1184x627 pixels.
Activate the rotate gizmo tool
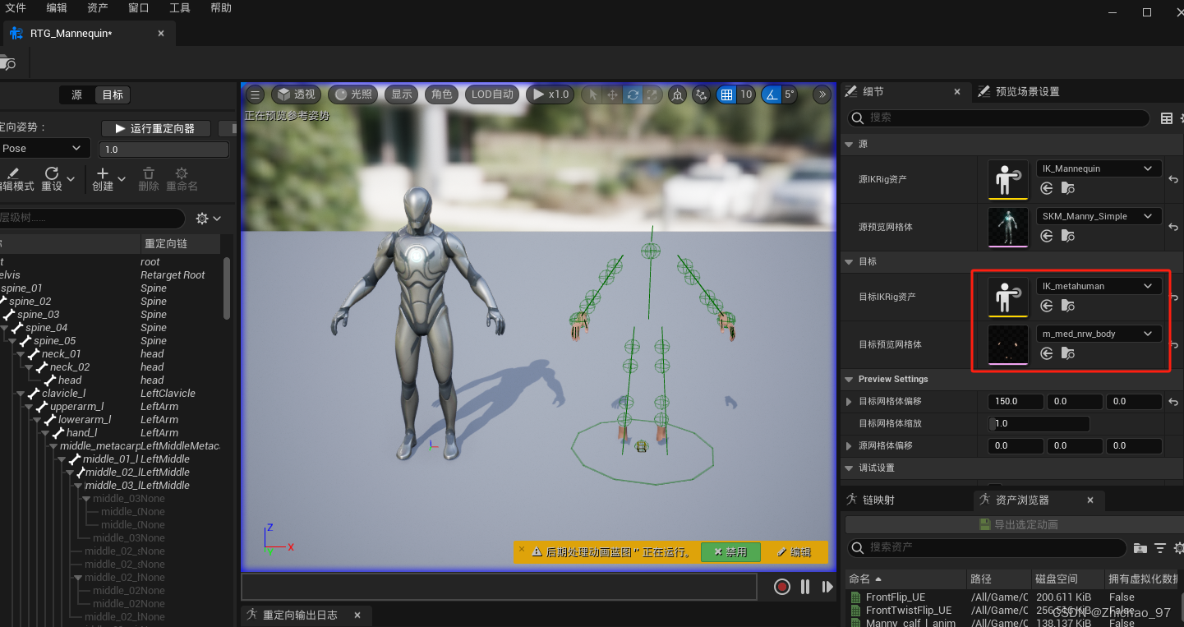[x=633, y=95]
